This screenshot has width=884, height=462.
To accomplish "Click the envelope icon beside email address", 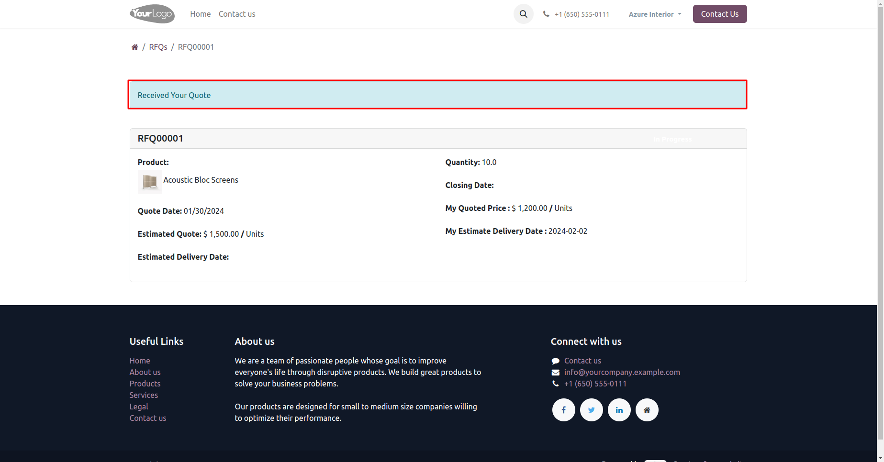I will point(555,373).
